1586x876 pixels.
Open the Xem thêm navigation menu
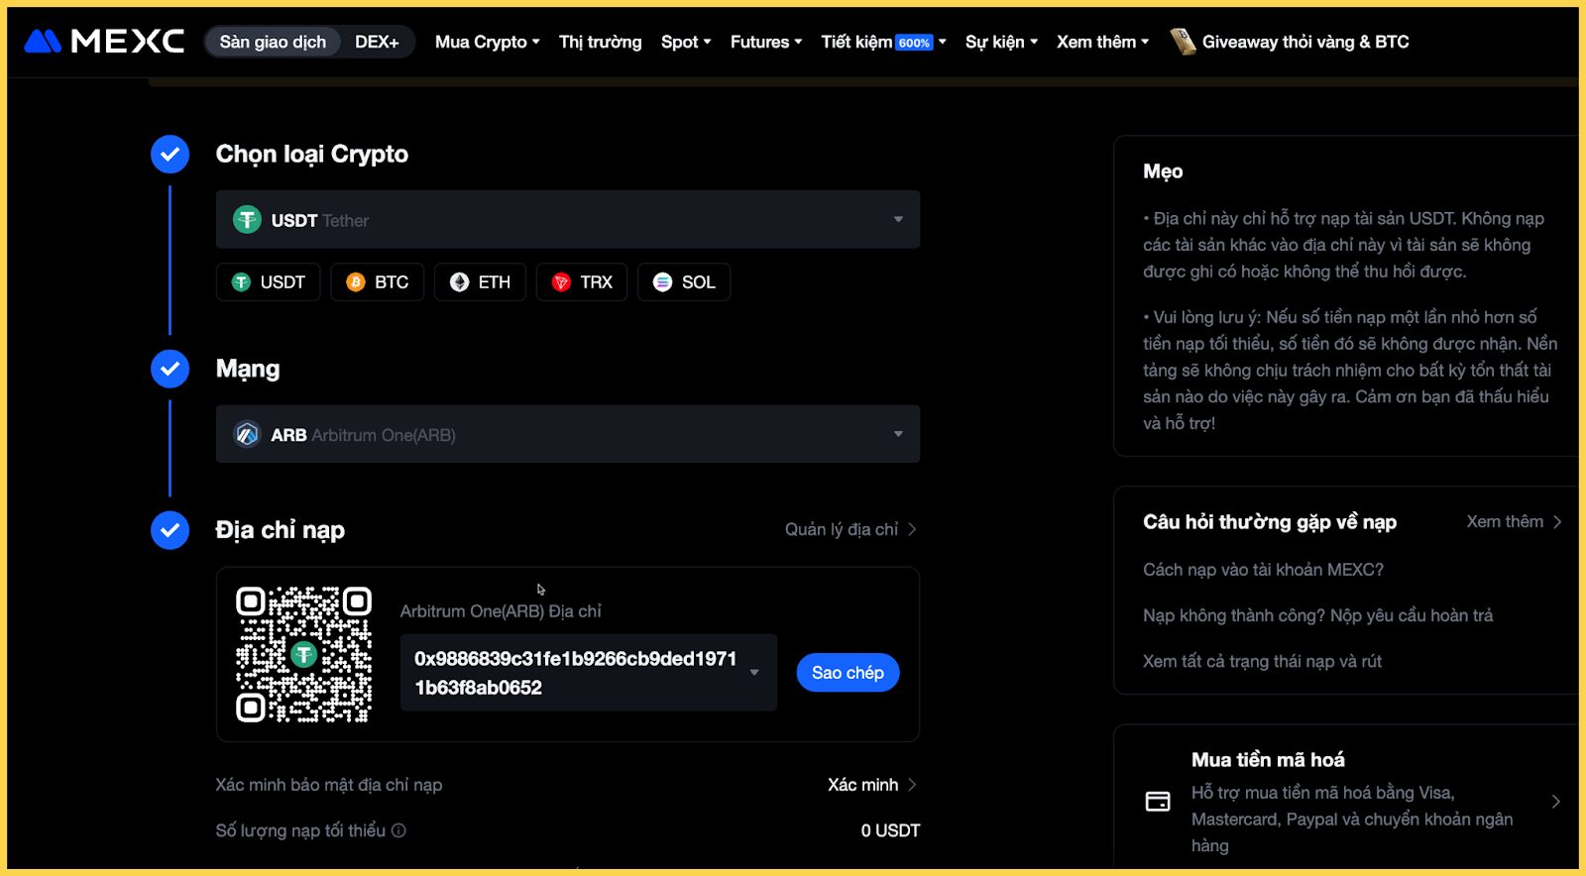[1103, 42]
